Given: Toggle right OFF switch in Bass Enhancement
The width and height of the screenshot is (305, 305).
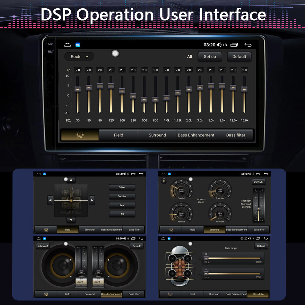Looking at the screenshot, I should (98, 282).
